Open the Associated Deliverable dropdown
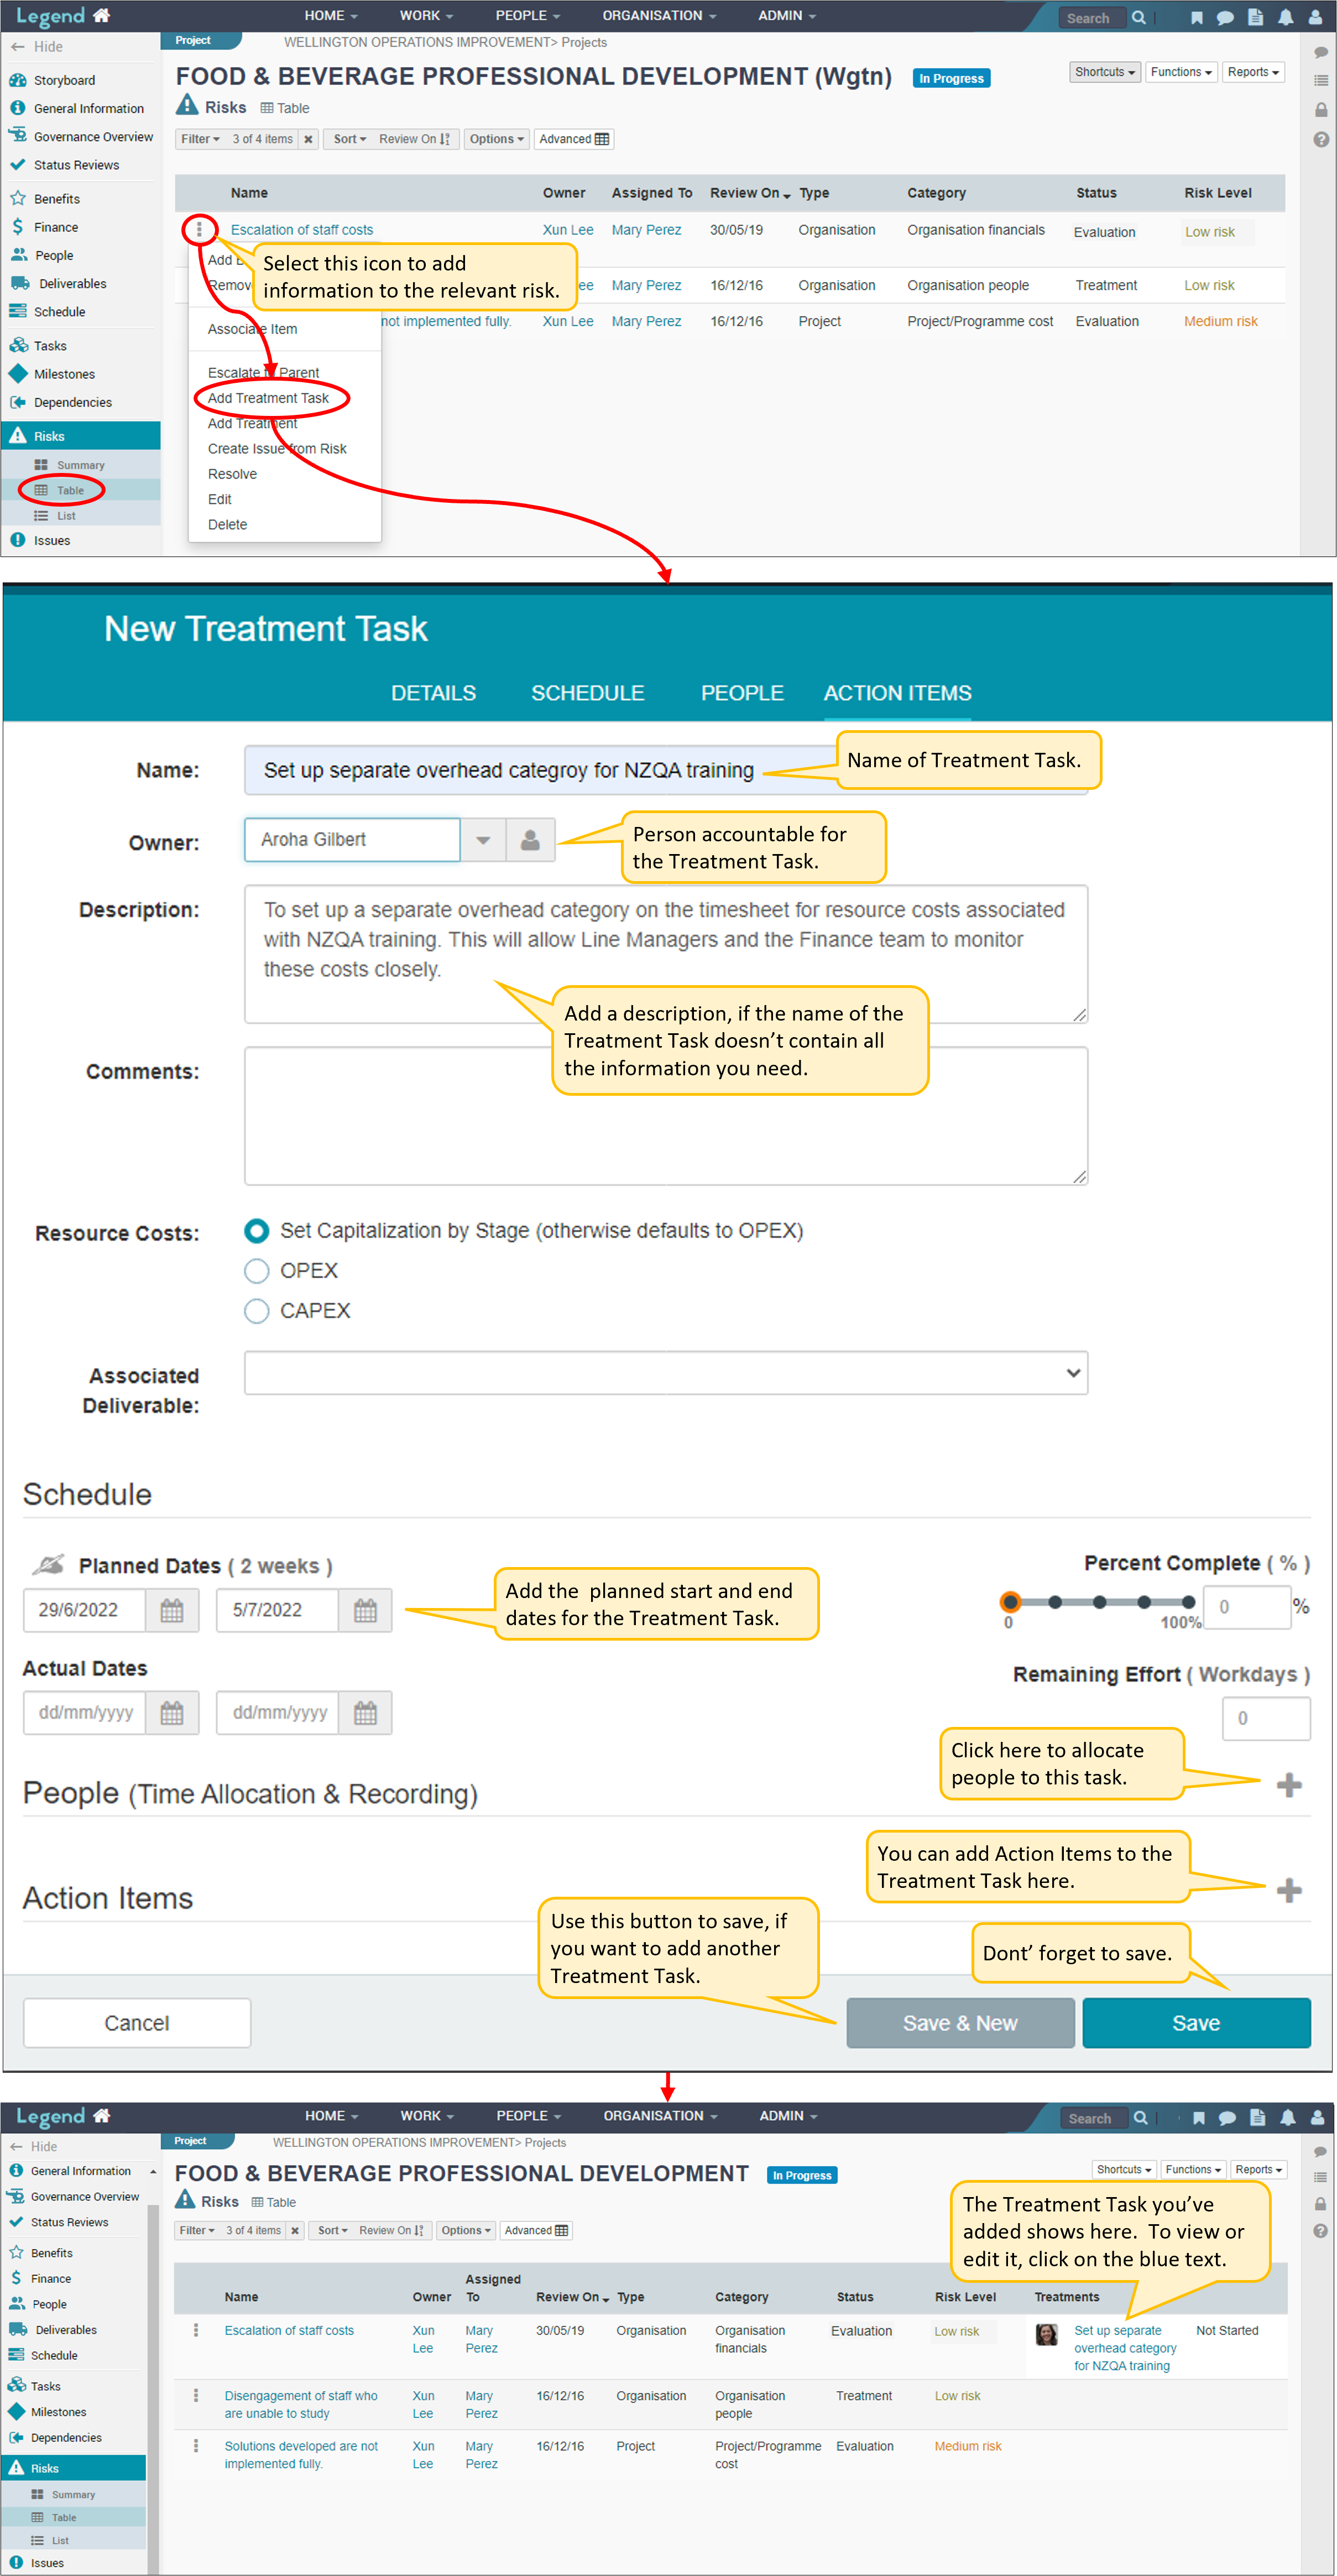 pyautogui.click(x=666, y=1373)
